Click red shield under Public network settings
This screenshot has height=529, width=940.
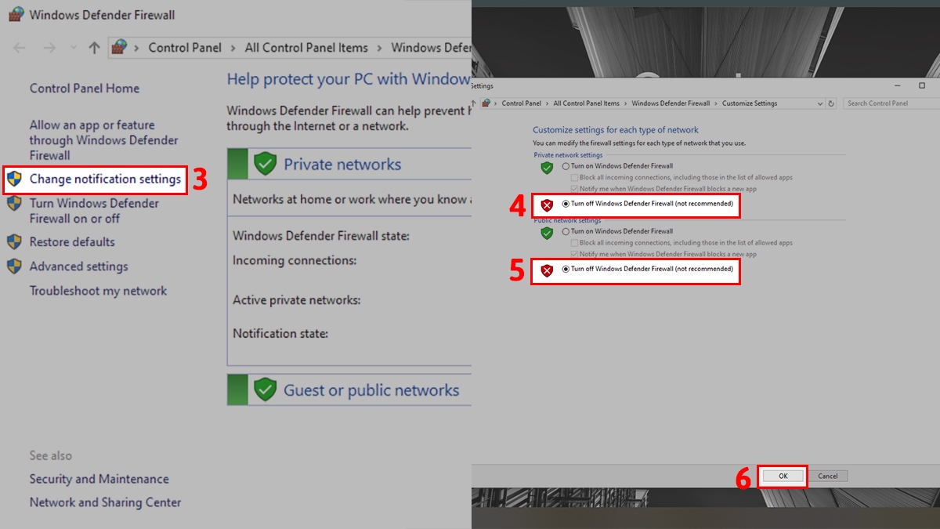point(547,270)
